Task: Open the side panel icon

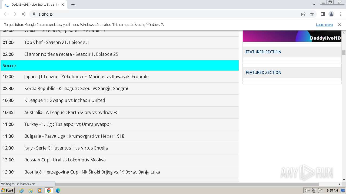Action: click(322, 14)
